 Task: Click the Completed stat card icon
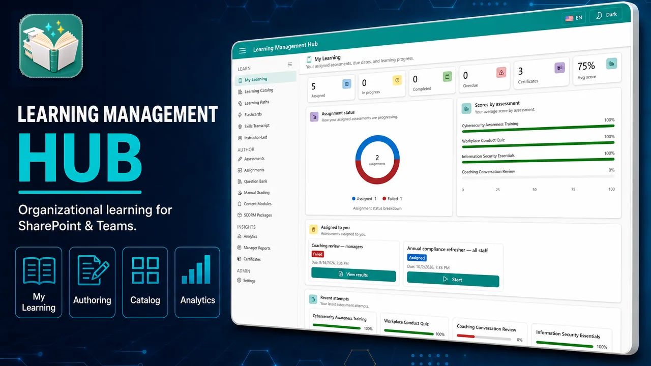point(447,77)
